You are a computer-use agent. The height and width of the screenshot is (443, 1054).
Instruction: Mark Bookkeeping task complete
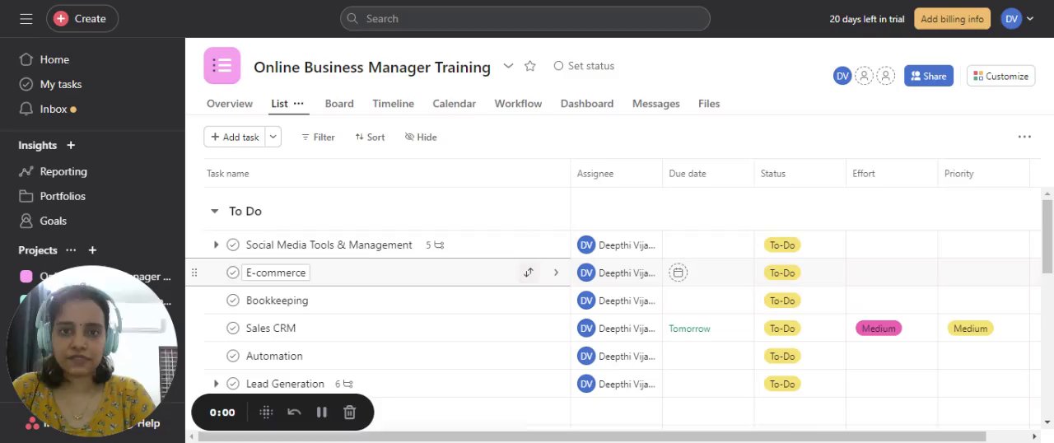coord(233,301)
